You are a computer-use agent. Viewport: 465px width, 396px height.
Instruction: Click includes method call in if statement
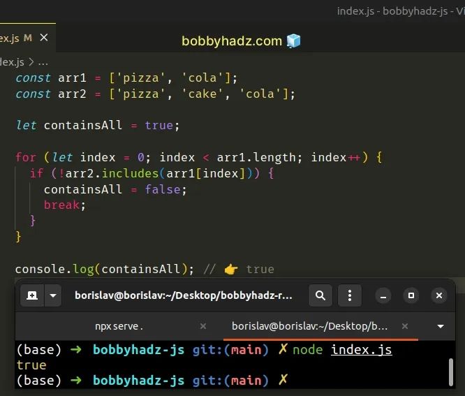click(130, 173)
